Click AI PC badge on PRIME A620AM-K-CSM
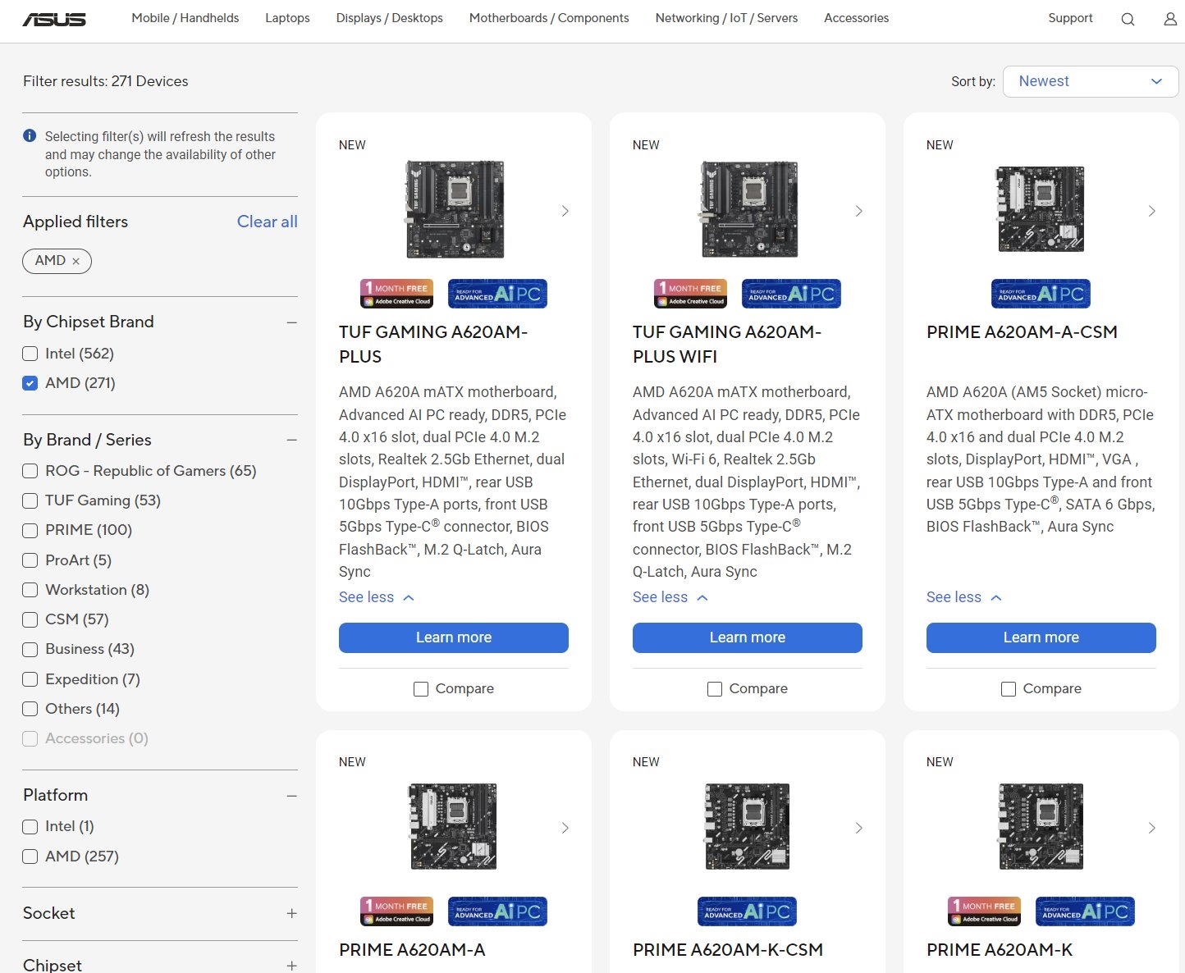1185x973 pixels. pos(747,911)
